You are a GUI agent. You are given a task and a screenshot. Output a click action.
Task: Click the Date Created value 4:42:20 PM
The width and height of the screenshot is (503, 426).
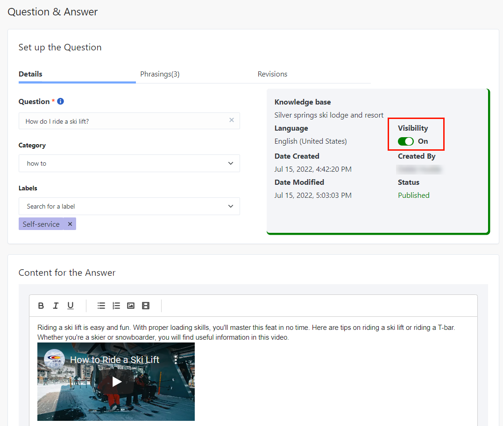click(x=313, y=169)
